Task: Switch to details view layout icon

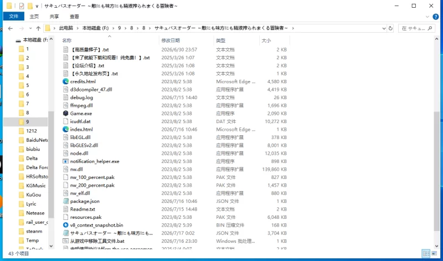Action: [426, 253]
